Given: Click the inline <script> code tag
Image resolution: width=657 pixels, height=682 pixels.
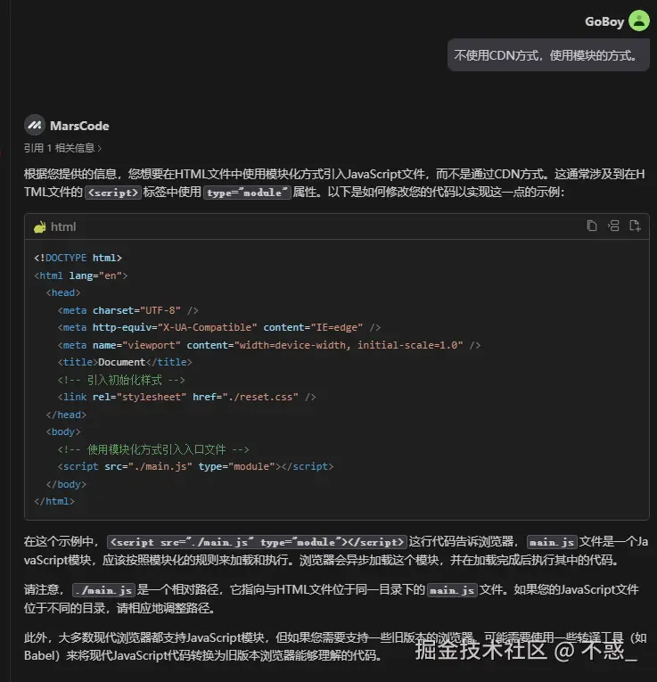Looking at the screenshot, I should 113,193.
